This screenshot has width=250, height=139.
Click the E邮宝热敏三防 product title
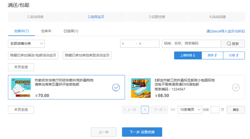pyautogui.click(x=185, y=82)
